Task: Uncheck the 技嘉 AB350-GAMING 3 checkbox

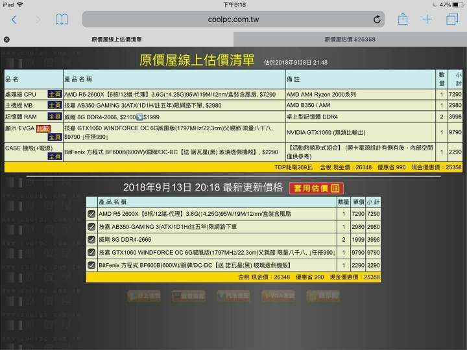Action: pos(91,226)
